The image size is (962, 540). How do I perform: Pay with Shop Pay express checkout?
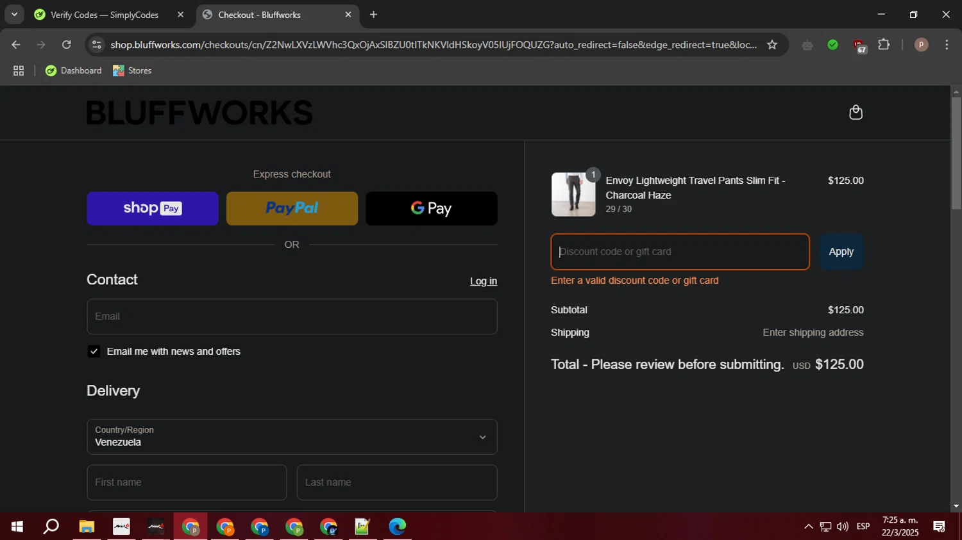pyautogui.click(x=153, y=208)
